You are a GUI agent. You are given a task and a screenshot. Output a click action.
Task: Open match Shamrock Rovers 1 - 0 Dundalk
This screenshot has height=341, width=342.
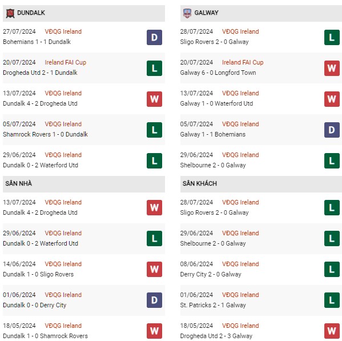point(45,134)
